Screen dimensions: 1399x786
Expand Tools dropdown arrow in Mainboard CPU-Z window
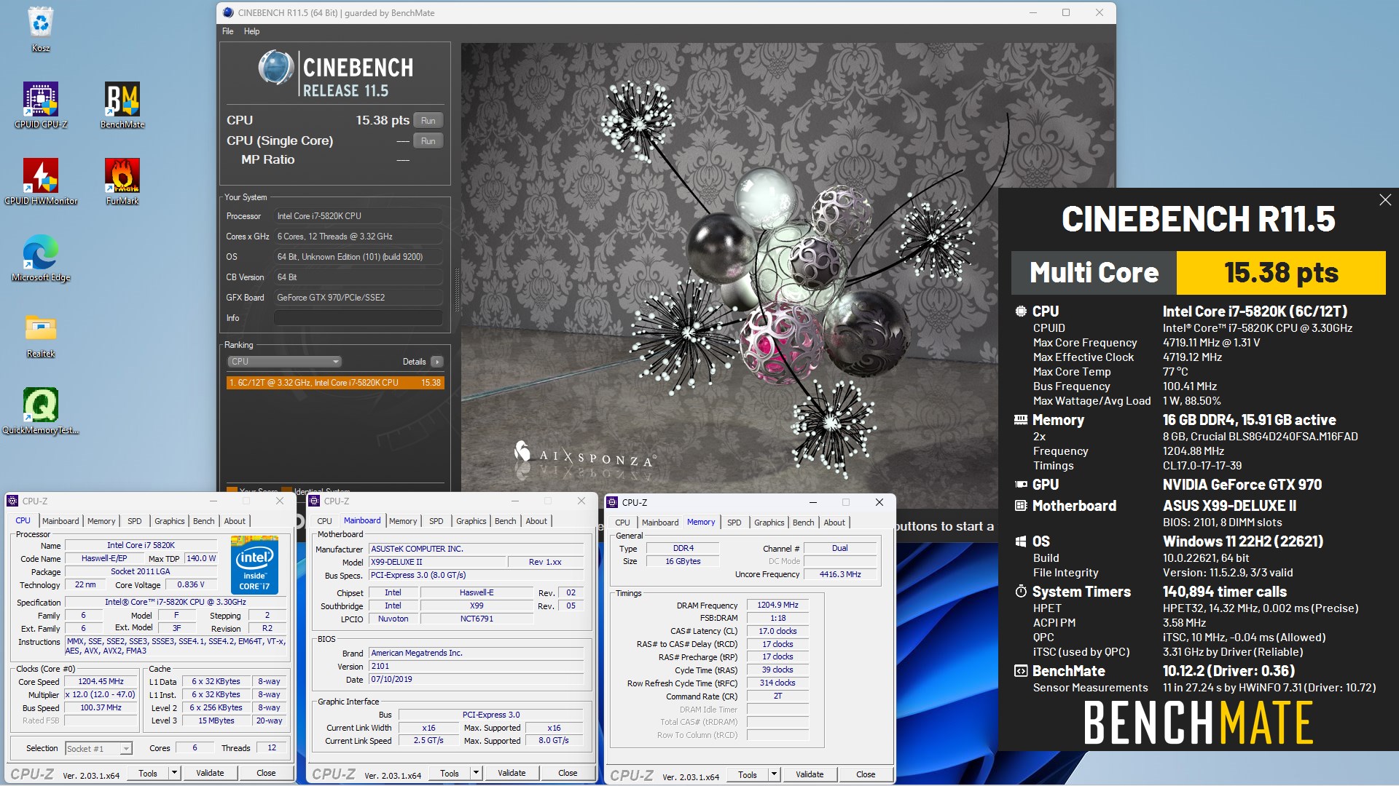tap(476, 773)
